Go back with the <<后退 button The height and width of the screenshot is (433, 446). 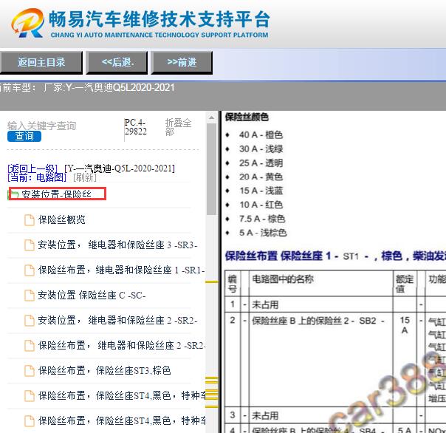tap(117, 62)
